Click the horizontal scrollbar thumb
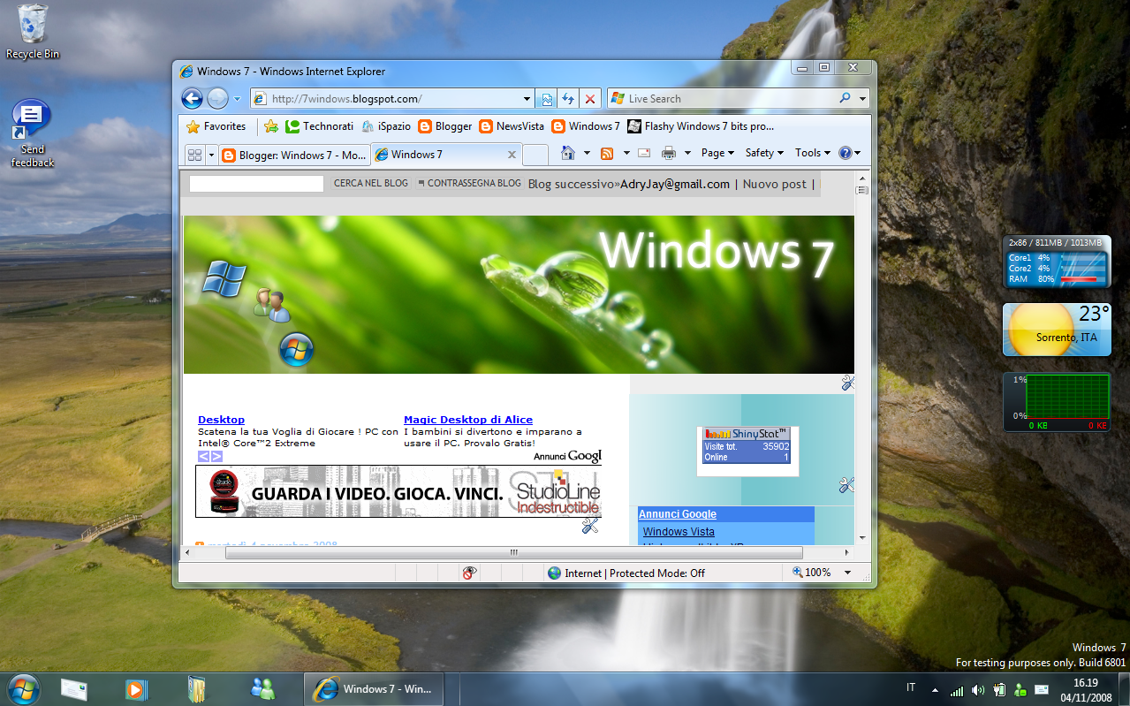Screen dimensions: 1130x706 click(x=513, y=553)
